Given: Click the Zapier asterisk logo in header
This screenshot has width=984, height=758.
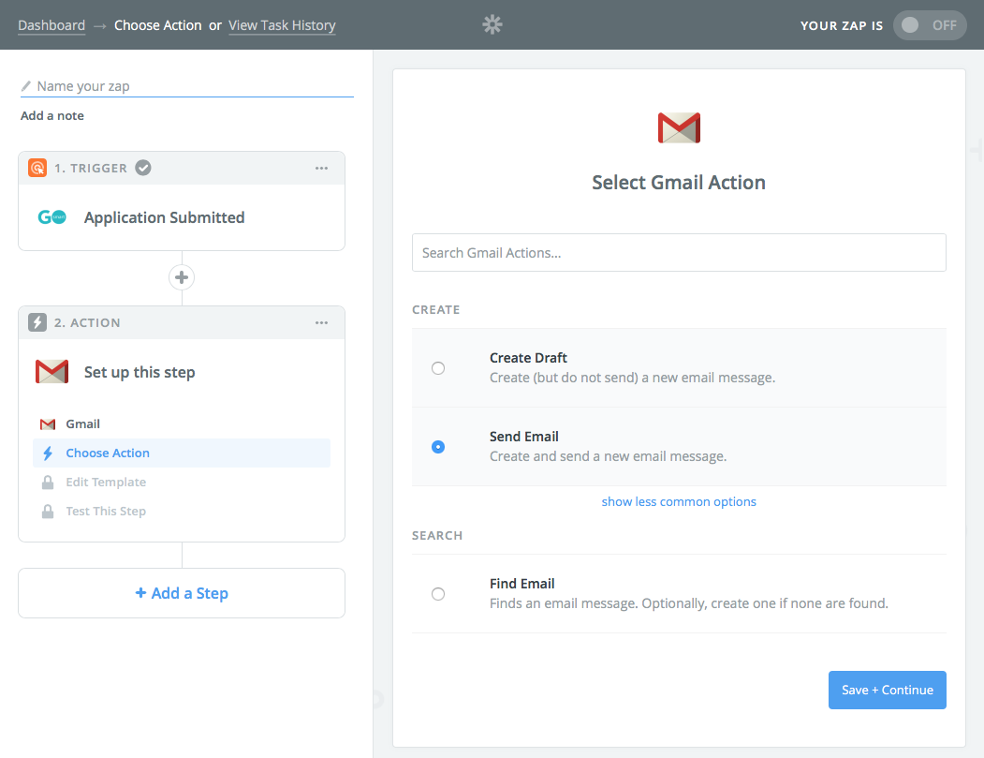Looking at the screenshot, I should [492, 24].
